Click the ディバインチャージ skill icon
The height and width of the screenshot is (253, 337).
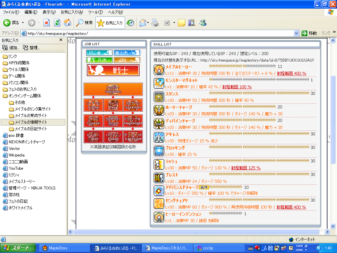point(159,124)
